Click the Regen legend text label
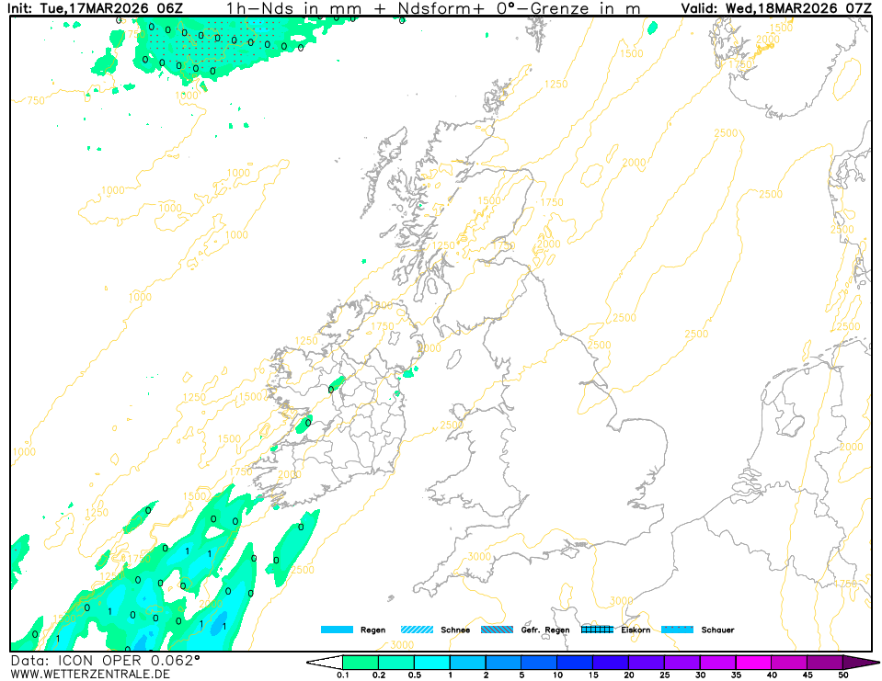The width and height of the screenshot is (882, 681). (x=373, y=630)
